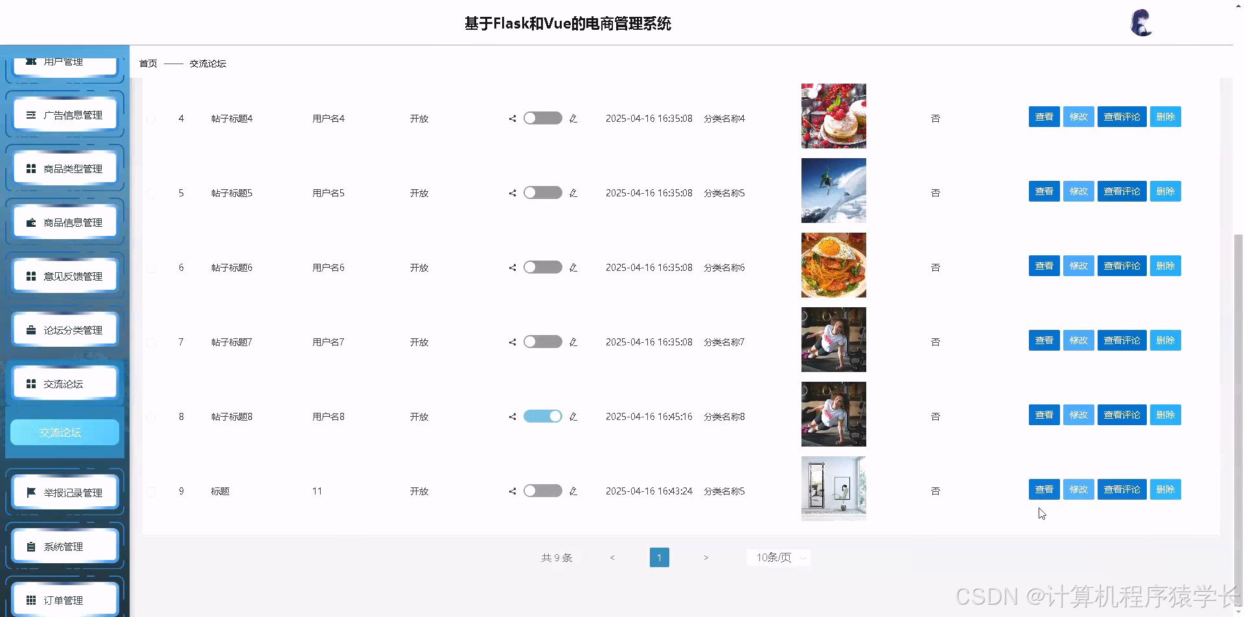Open the user avatar in the header
1244x617 pixels.
[1141, 23]
